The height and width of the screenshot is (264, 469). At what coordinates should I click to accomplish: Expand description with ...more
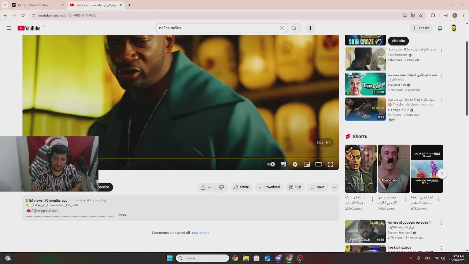pyautogui.click(x=121, y=215)
